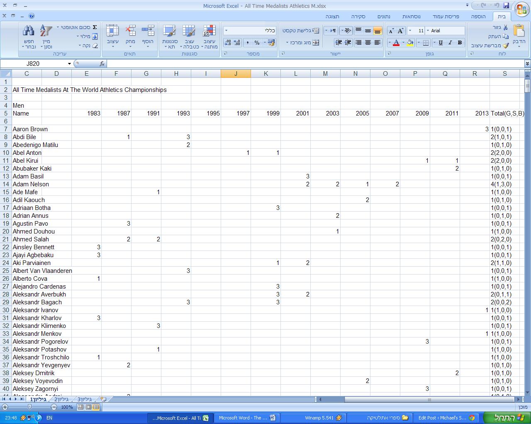
Task: Click the percent style icon
Action: point(257,43)
